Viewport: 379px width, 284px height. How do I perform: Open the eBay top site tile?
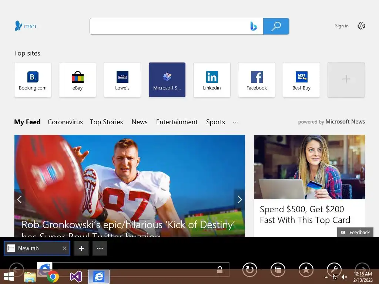pyautogui.click(x=77, y=80)
